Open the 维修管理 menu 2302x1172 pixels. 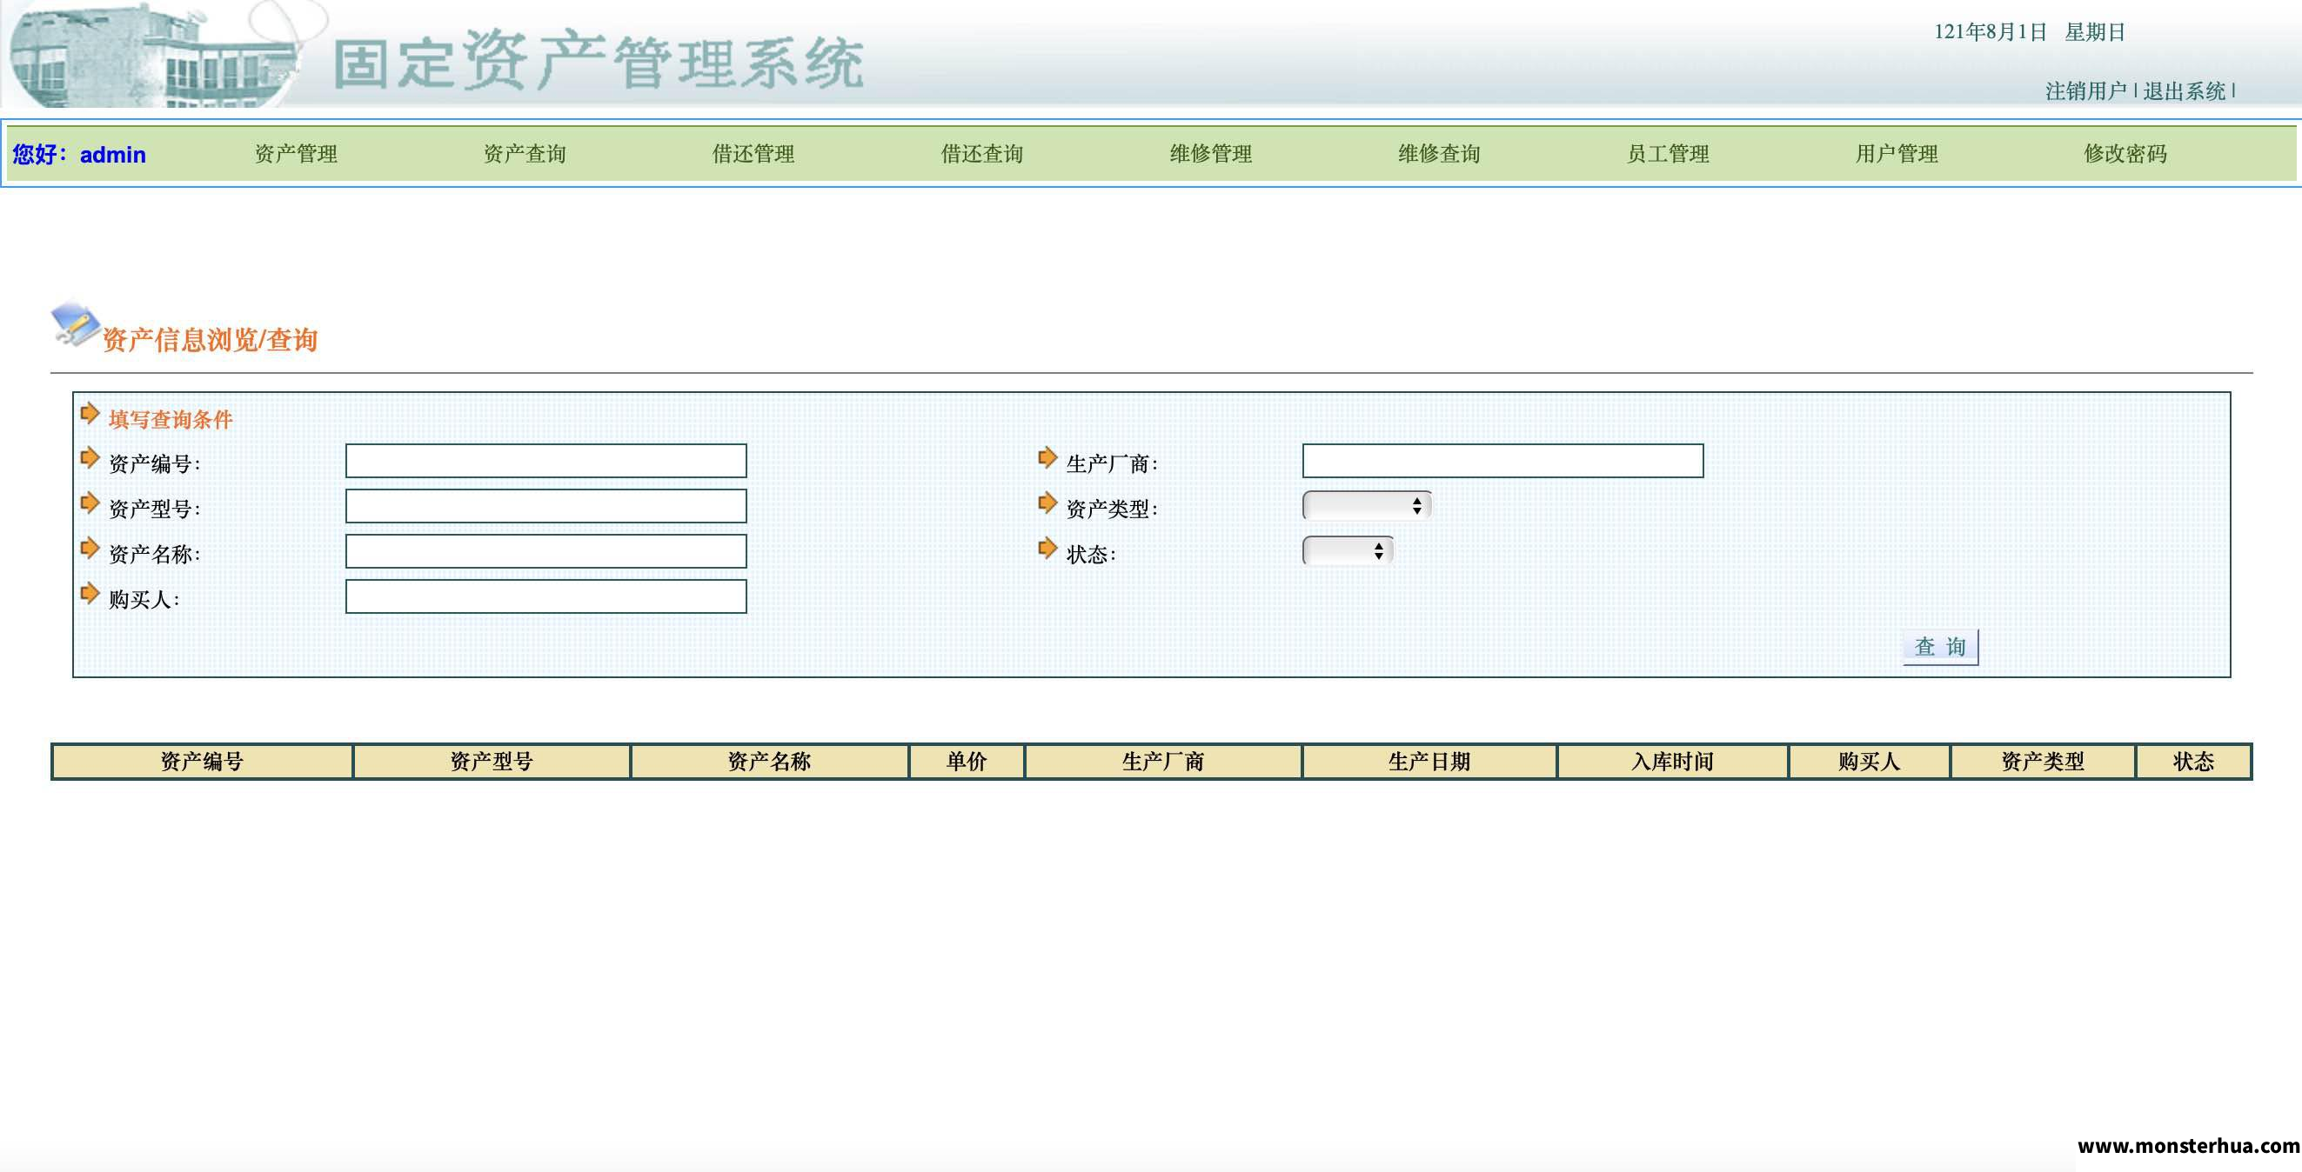(1211, 154)
